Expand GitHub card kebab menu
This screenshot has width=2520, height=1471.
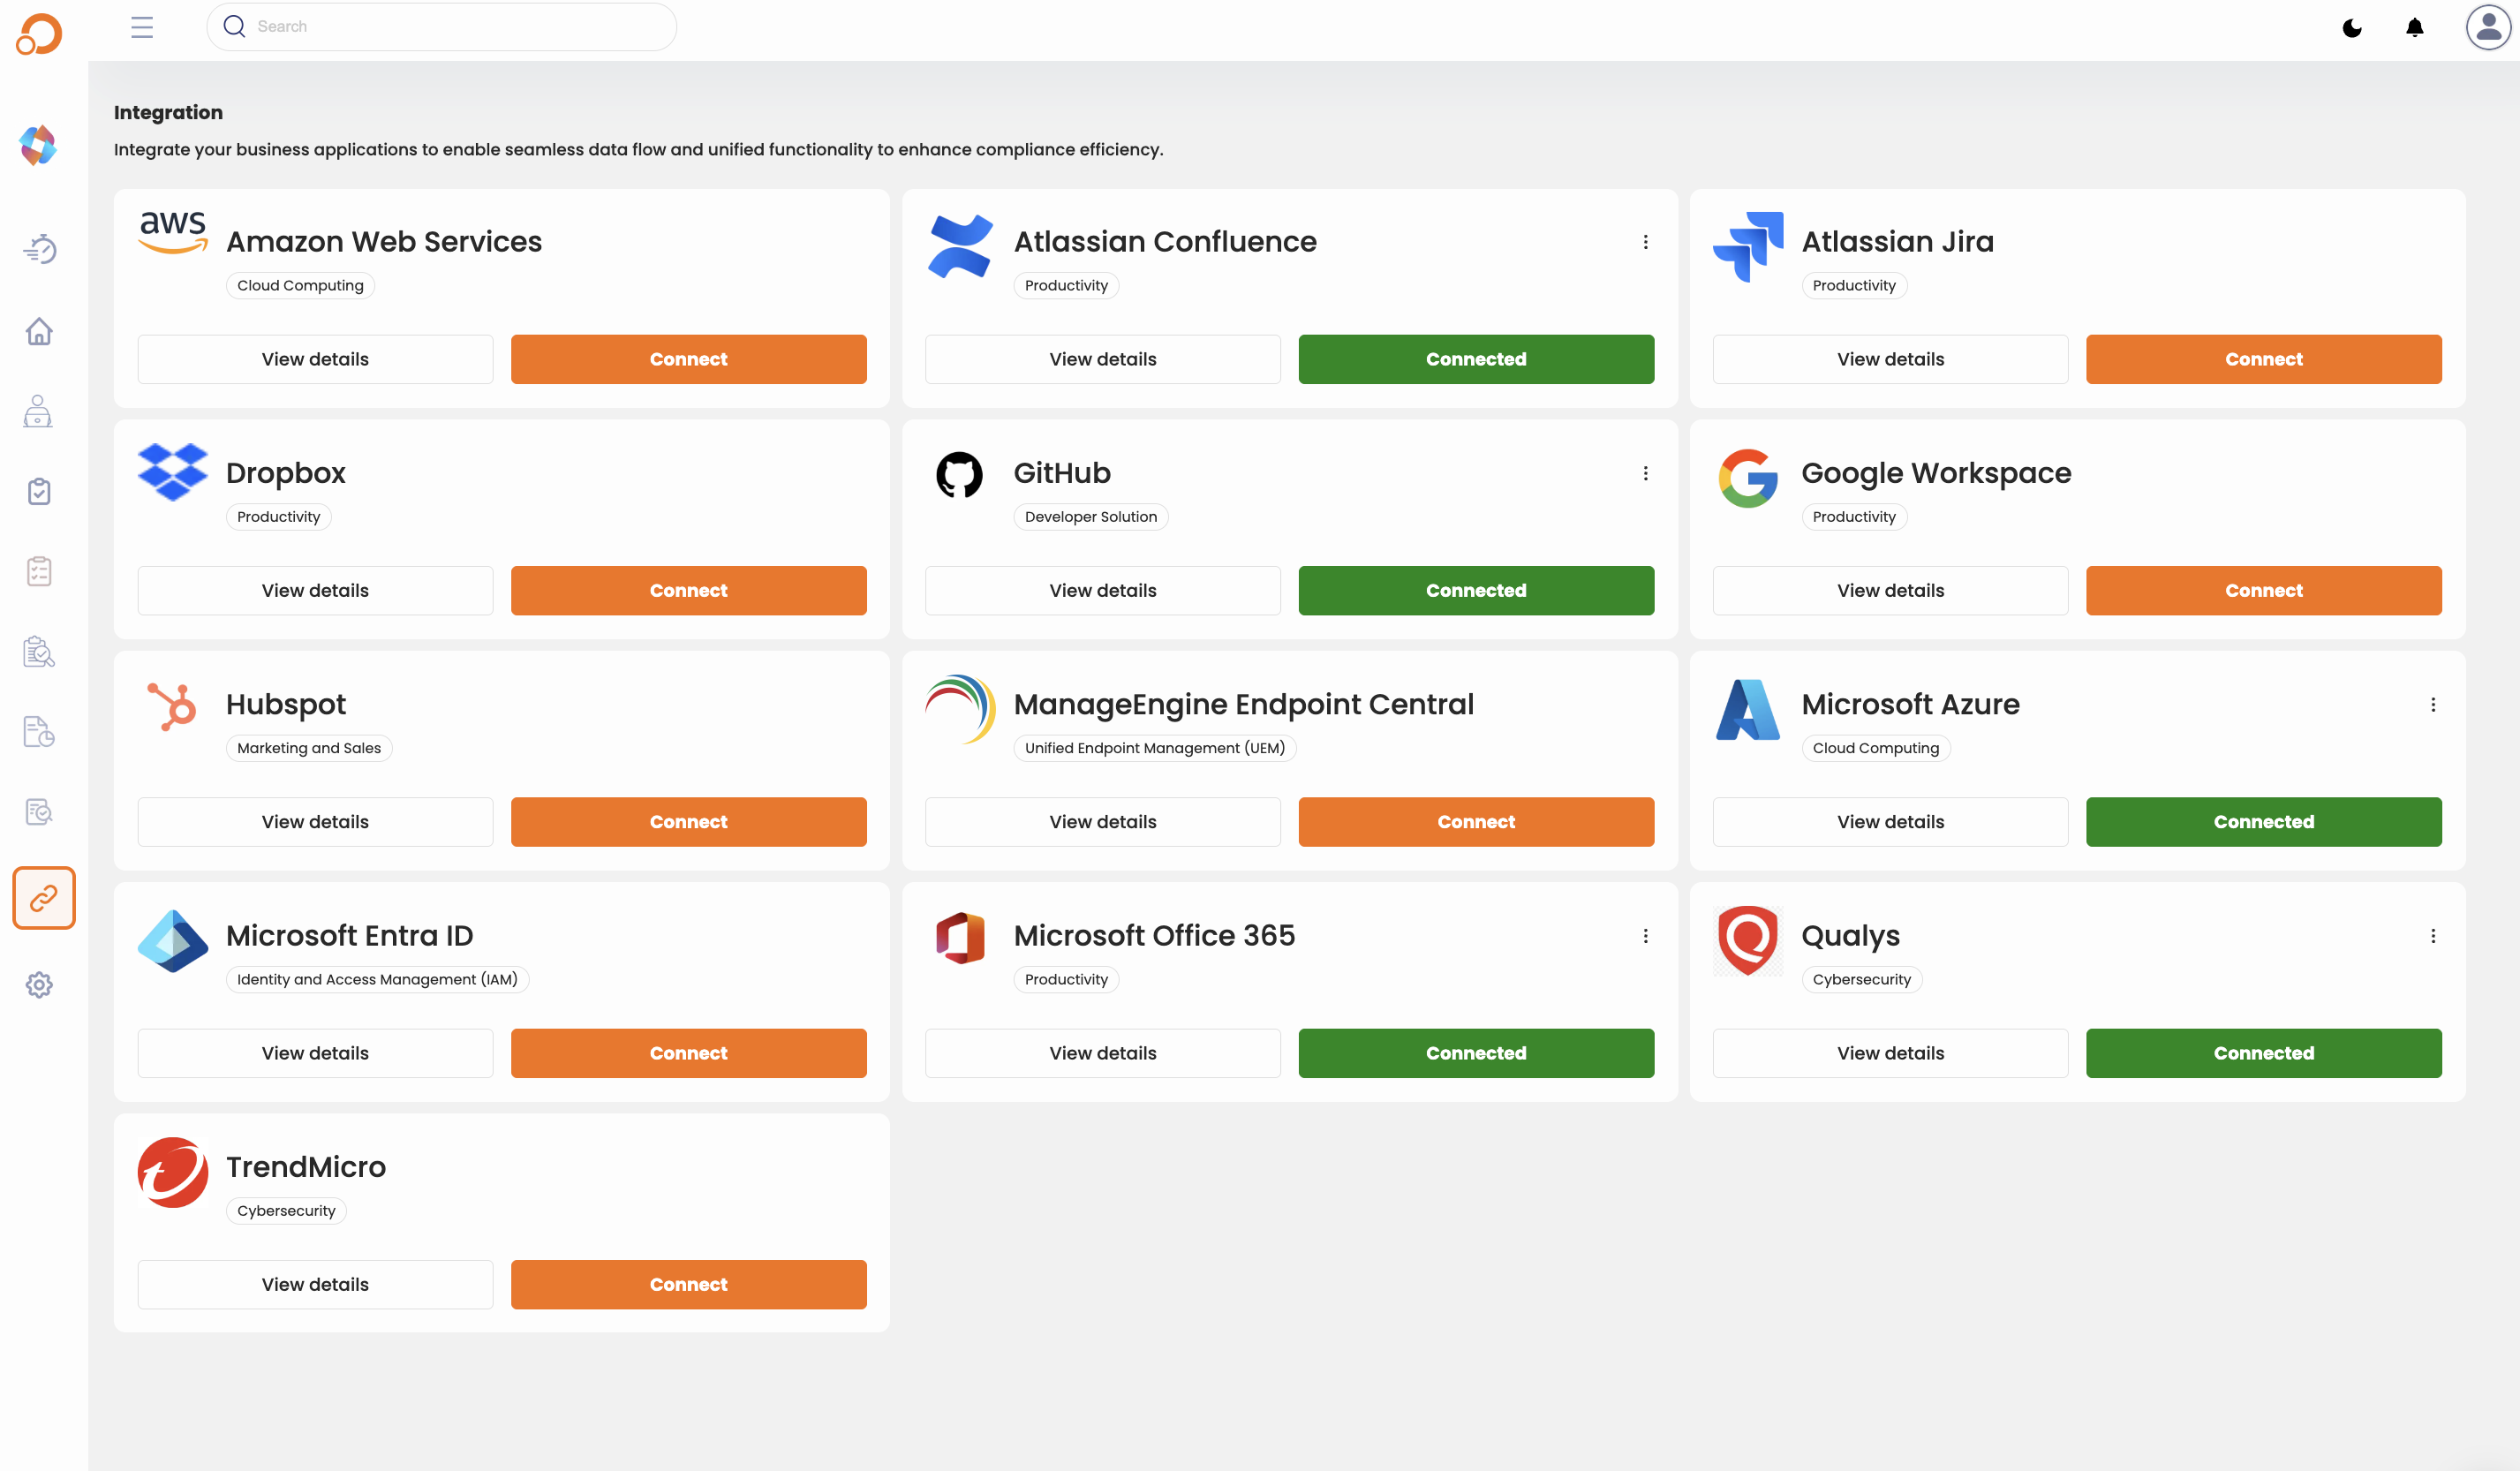(1645, 473)
